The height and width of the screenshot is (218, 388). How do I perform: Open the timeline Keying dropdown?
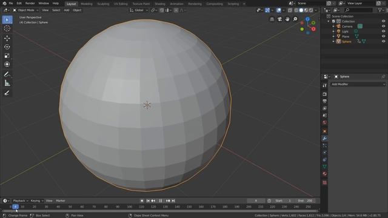pyautogui.click(x=37, y=200)
